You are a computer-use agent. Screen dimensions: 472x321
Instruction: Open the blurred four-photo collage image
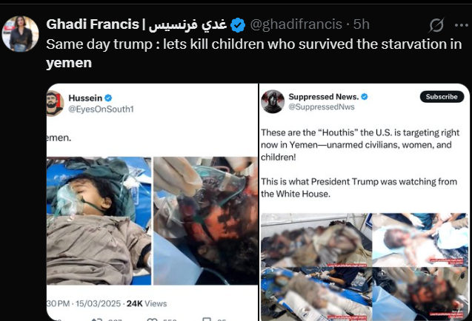tap(364, 266)
